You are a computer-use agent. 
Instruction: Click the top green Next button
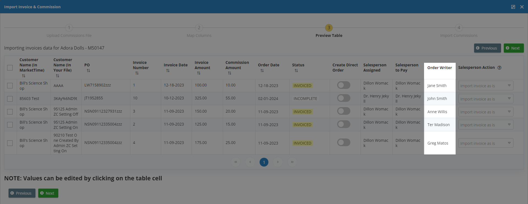point(513,48)
